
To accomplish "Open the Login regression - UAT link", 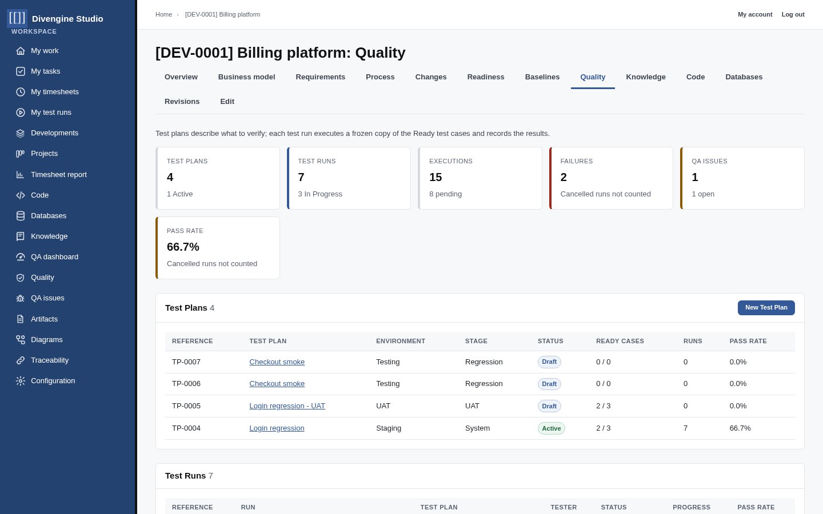I will (x=287, y=406).
